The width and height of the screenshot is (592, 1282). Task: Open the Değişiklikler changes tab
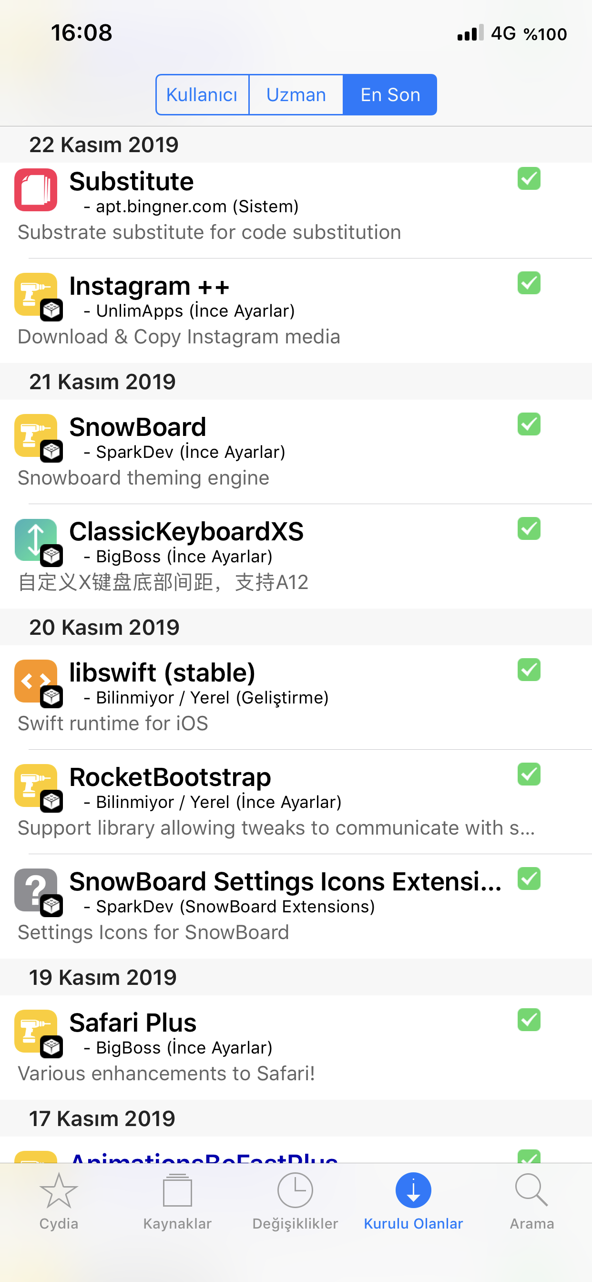coord(295,1200)
